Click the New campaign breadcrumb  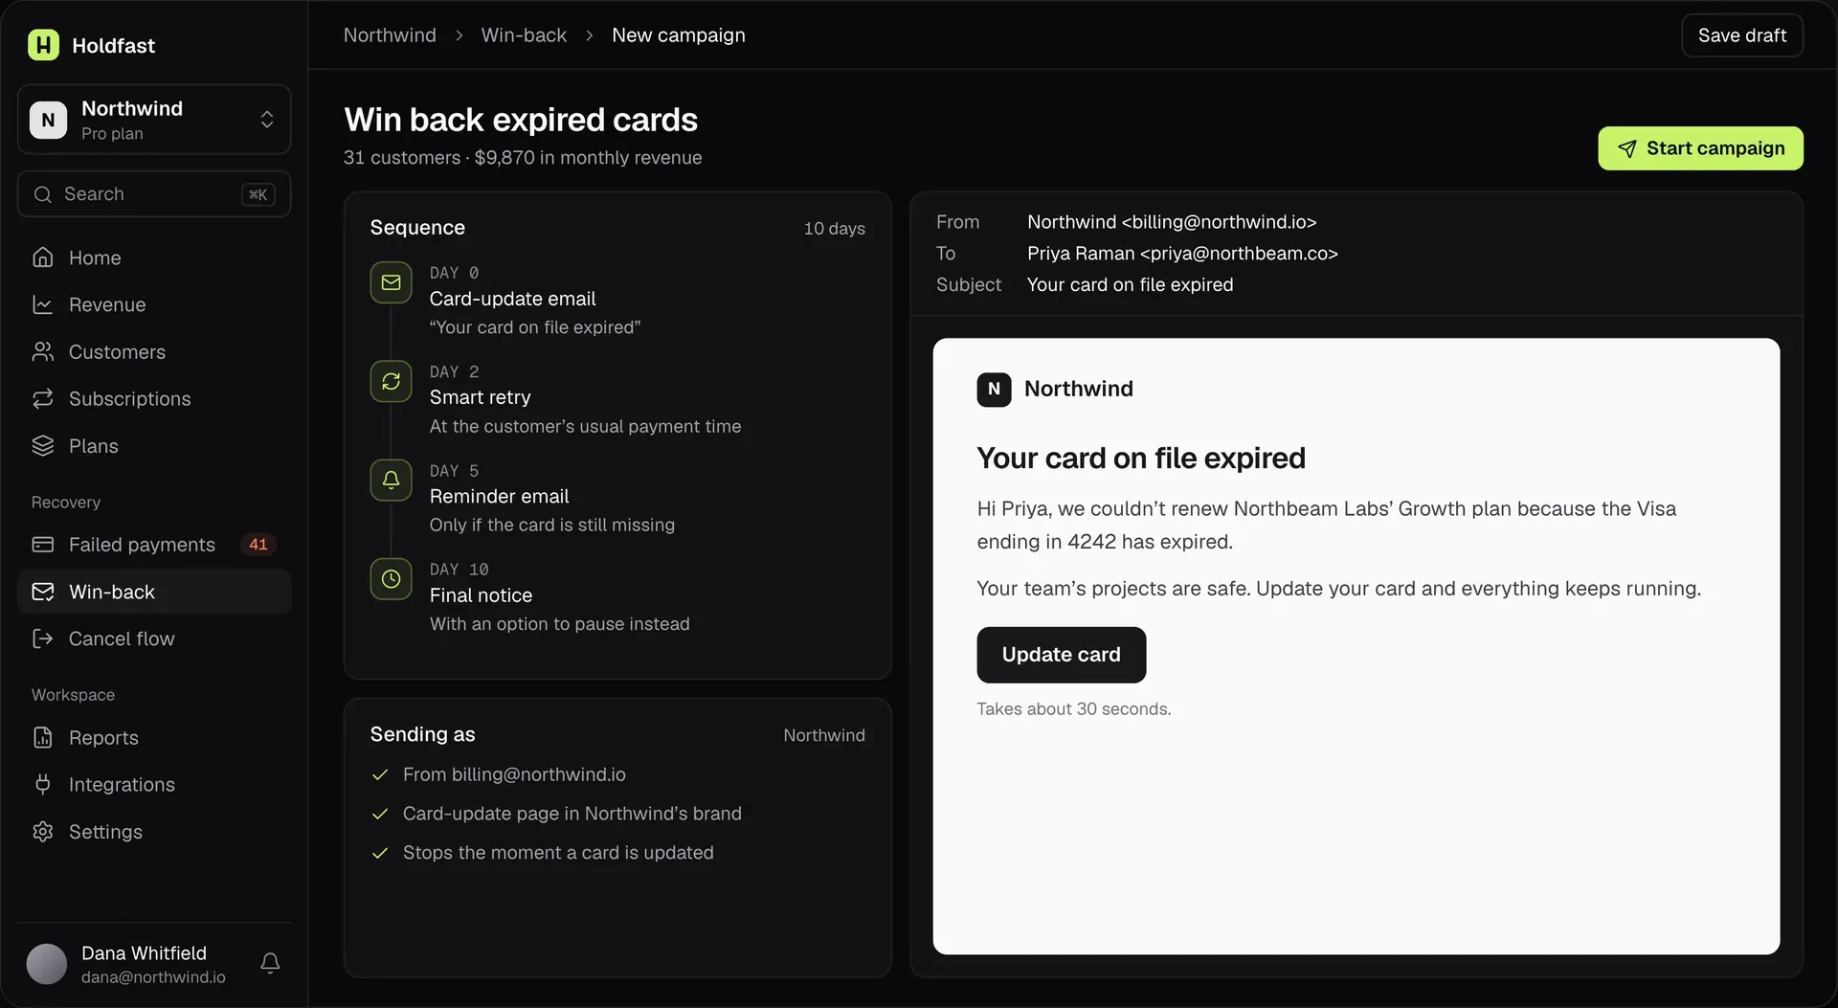[x=678, y=35]
